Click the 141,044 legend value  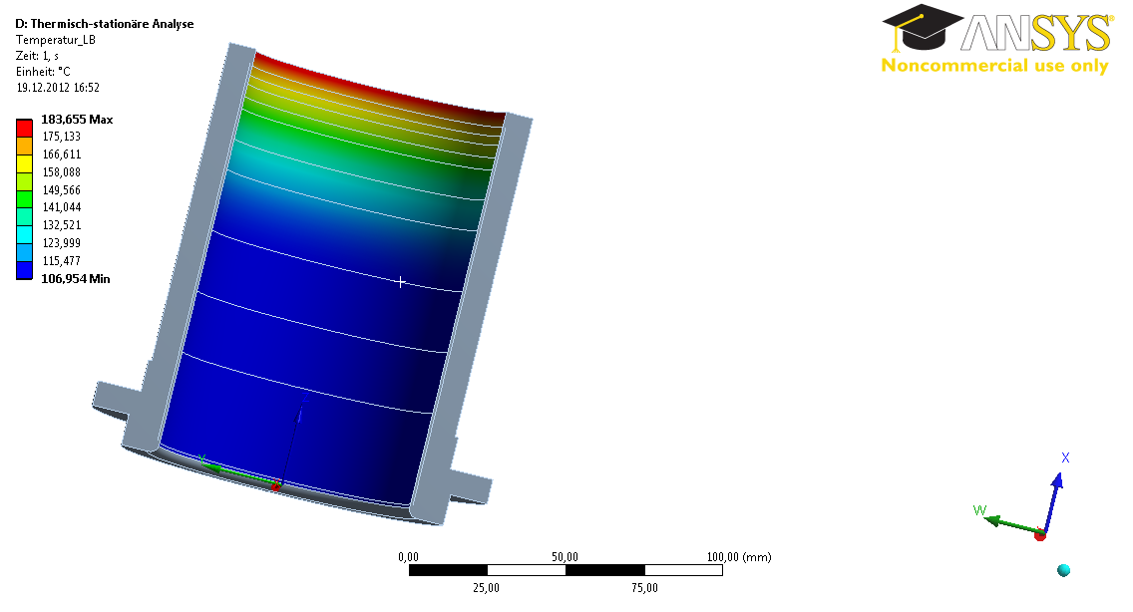61,208
